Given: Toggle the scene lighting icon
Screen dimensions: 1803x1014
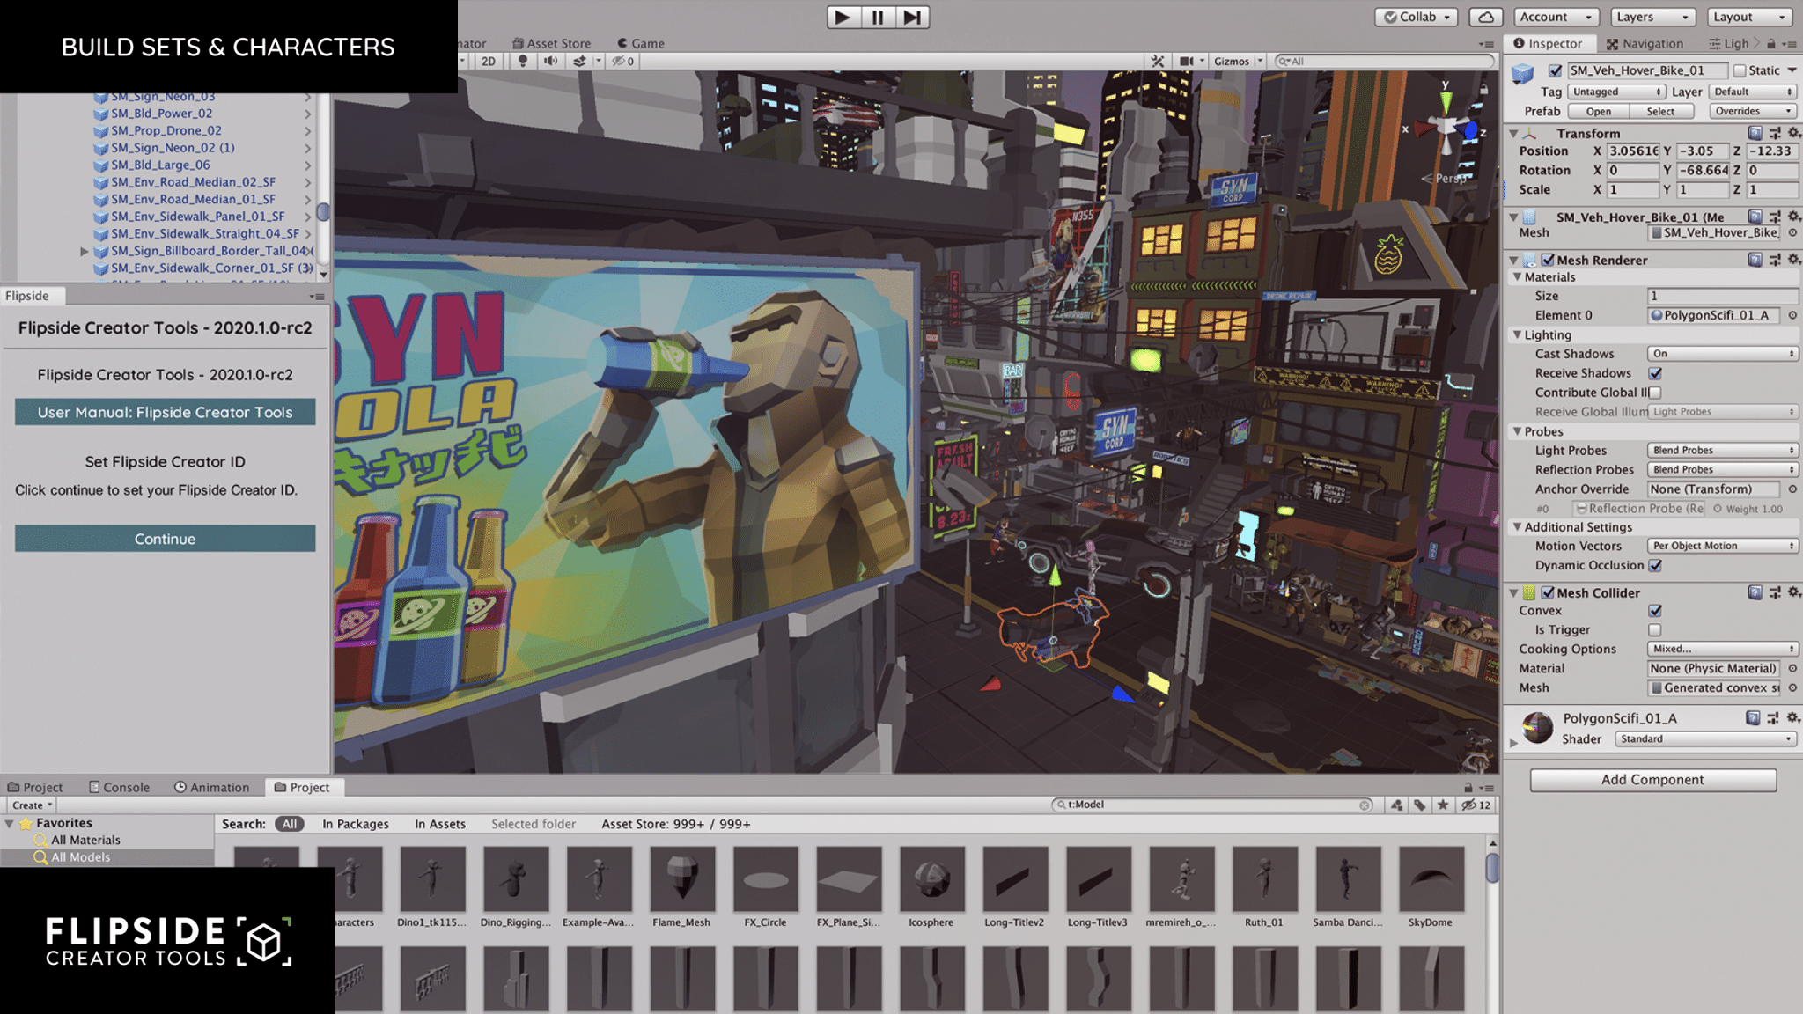Looking at the screenshot, I should [525, 61].
